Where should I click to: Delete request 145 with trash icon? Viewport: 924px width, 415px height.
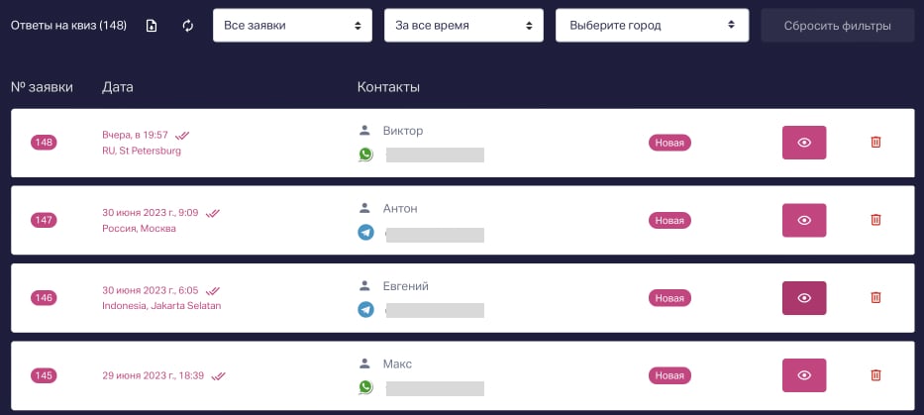point(875,375)
